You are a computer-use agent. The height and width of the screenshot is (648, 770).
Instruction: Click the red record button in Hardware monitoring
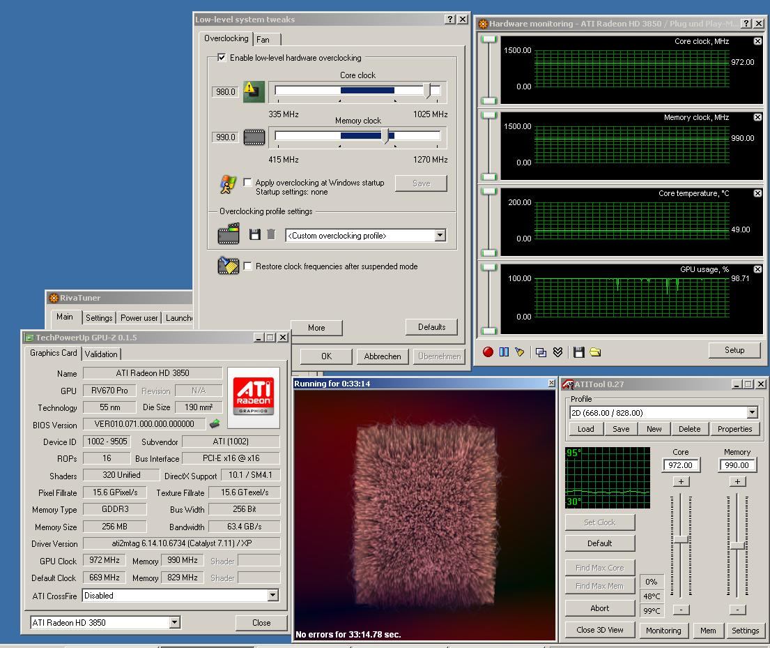click(x=488, y=352)
